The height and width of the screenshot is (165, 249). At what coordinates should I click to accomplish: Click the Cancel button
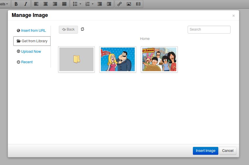(228, 151)
